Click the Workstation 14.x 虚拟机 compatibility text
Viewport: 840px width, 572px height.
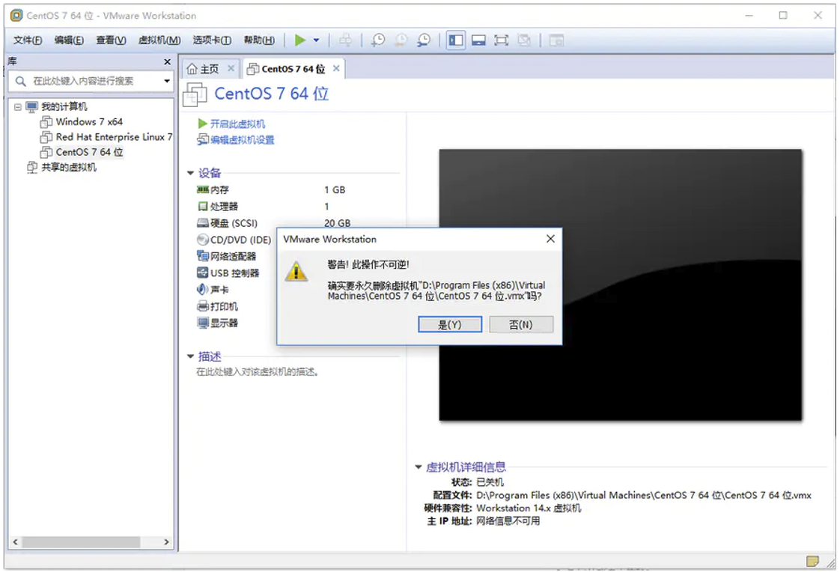529,508
